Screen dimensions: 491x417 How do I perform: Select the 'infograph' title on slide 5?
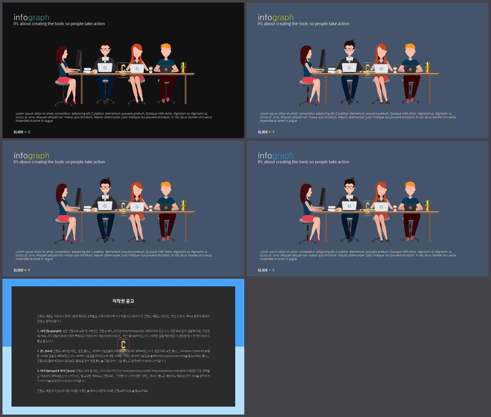[276, 155]
